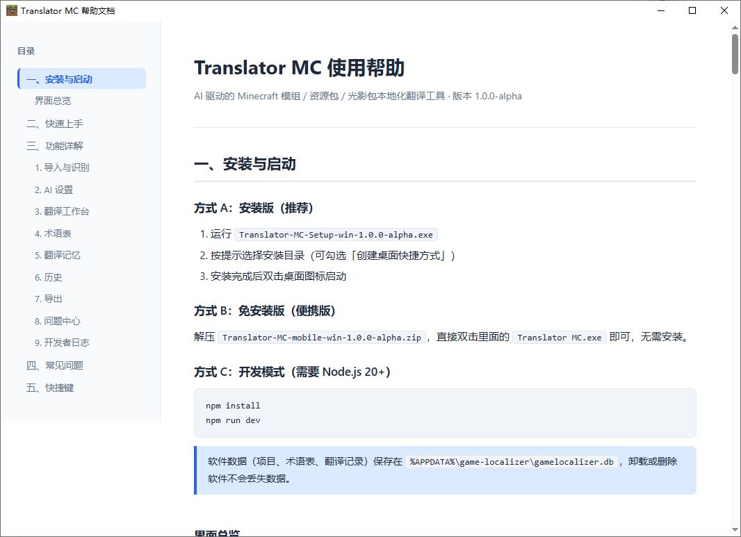This screenshot has height=537, width=741.
Task: Click the %APPDATA%\game-localizer\gamelocalizer.db path
Action: point(512,462)
